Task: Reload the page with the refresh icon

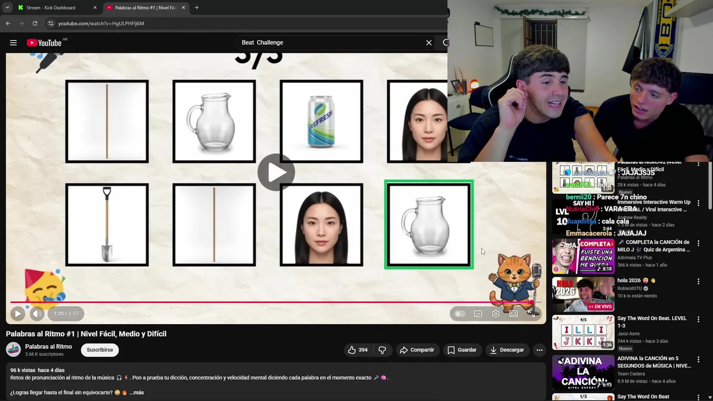Action: [35, 23]
